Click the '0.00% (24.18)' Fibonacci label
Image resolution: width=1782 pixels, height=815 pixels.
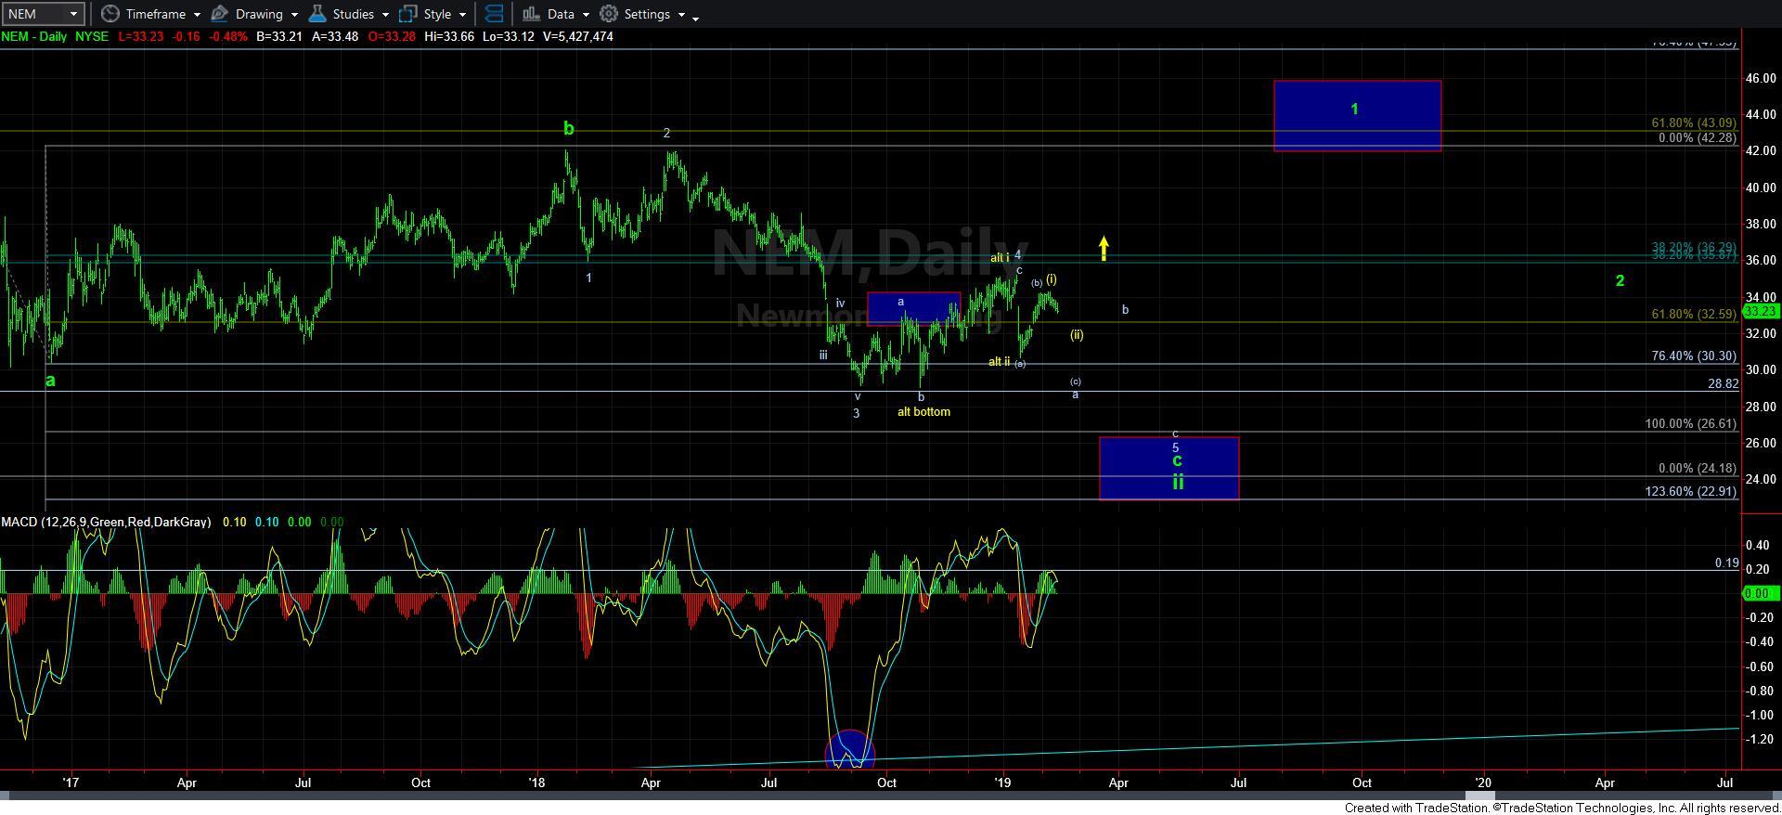(1698, 469)
